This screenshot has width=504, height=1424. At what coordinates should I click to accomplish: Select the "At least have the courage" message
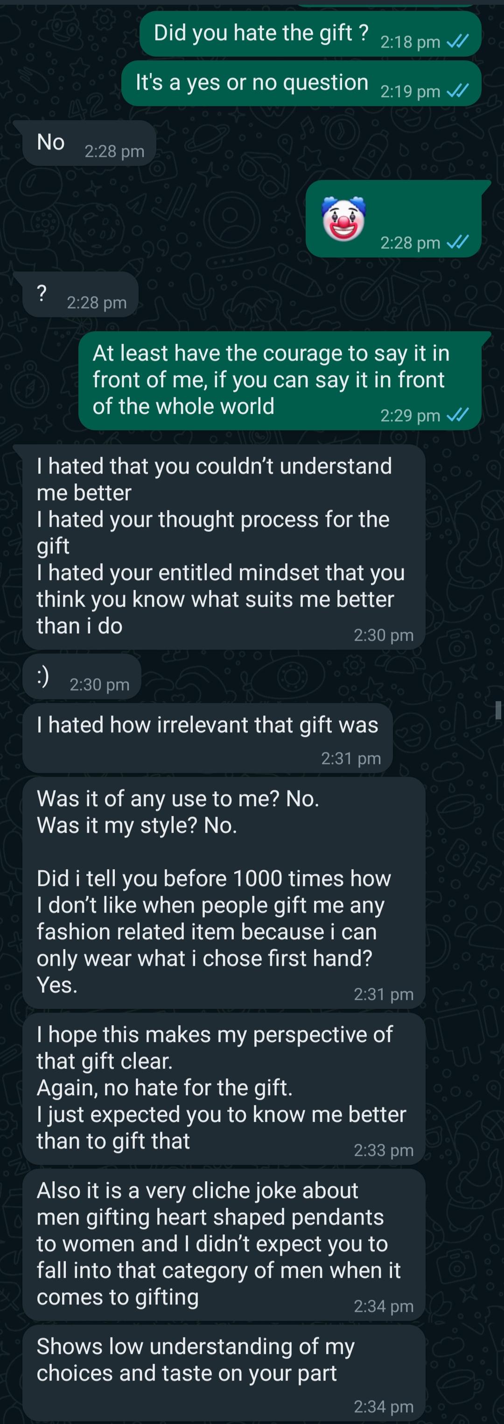click(x=271, y=380)
